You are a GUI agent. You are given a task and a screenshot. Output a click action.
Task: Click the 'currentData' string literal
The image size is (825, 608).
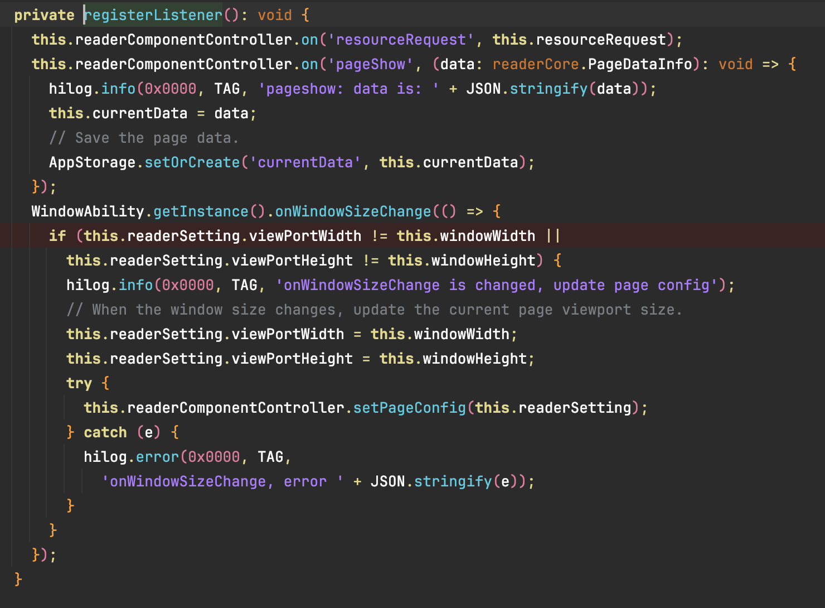click(x=305, y=162)
